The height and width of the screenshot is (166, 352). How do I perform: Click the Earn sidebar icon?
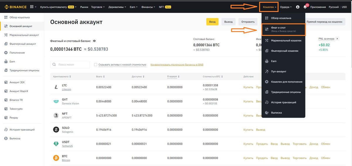pos(6,61)
